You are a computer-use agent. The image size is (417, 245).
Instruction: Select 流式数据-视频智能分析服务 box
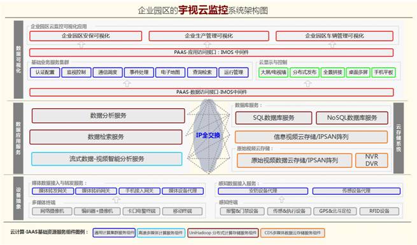[x=107, y=159]
